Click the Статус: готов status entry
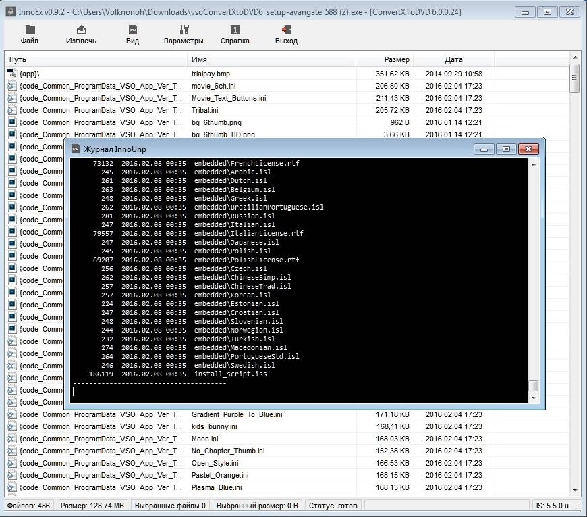This screenshot has height=517, width=587. tap(333, 506)
